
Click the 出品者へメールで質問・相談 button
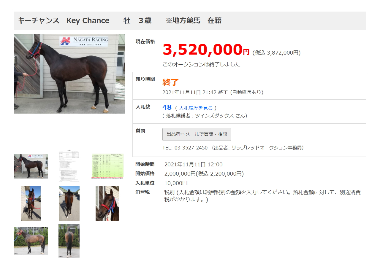[197, 134]
